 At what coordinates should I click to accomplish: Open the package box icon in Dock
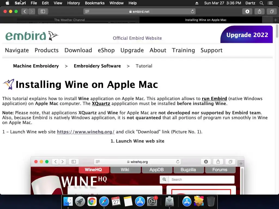click(199, 201)
